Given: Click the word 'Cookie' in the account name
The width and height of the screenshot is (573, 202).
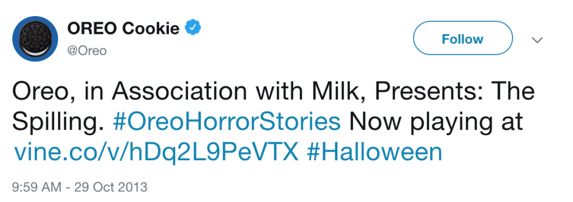Looking at the screenshot, I should (151, 28).
